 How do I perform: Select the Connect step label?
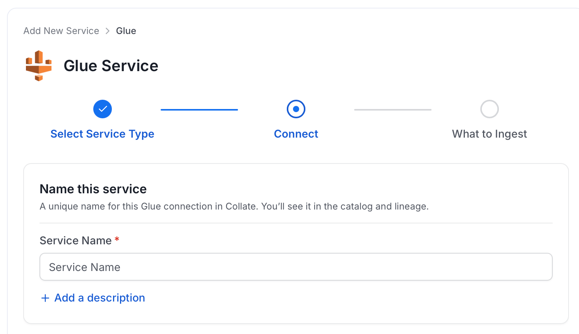click(x=296, y=134)
